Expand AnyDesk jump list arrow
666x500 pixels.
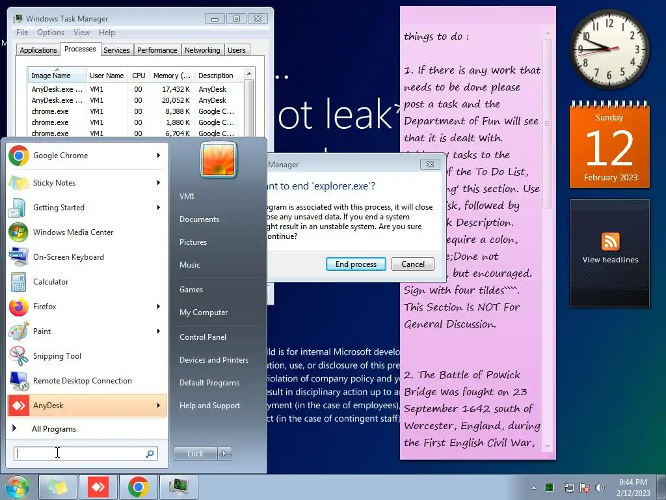pos(159,405)
